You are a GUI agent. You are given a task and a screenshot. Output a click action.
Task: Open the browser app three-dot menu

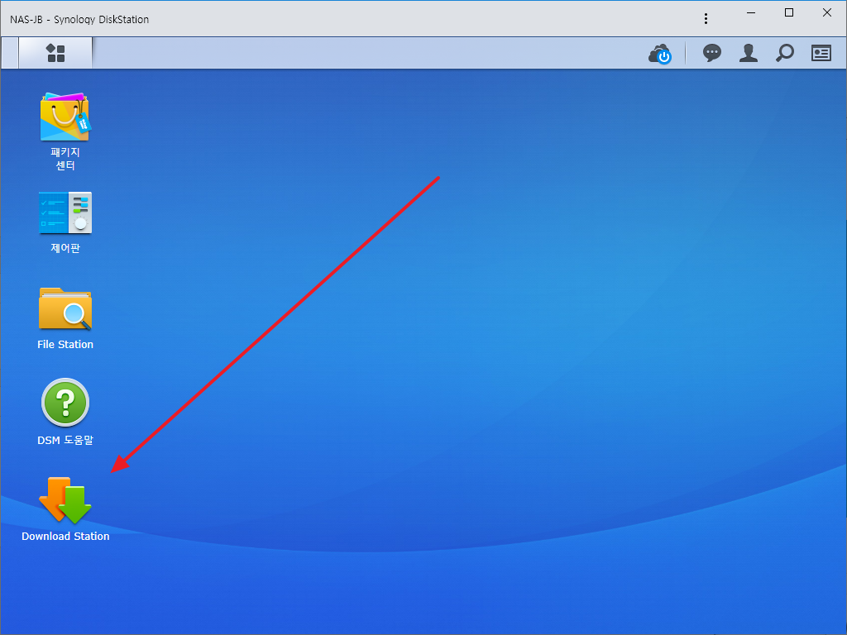[x=706, y=19]
